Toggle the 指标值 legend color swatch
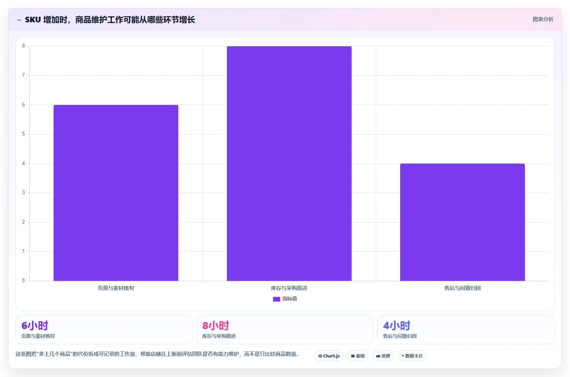The image size is (570, 377). pos(276,299)
